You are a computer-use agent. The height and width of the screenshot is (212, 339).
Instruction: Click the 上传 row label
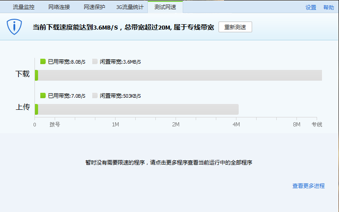[x=23, y=107]
